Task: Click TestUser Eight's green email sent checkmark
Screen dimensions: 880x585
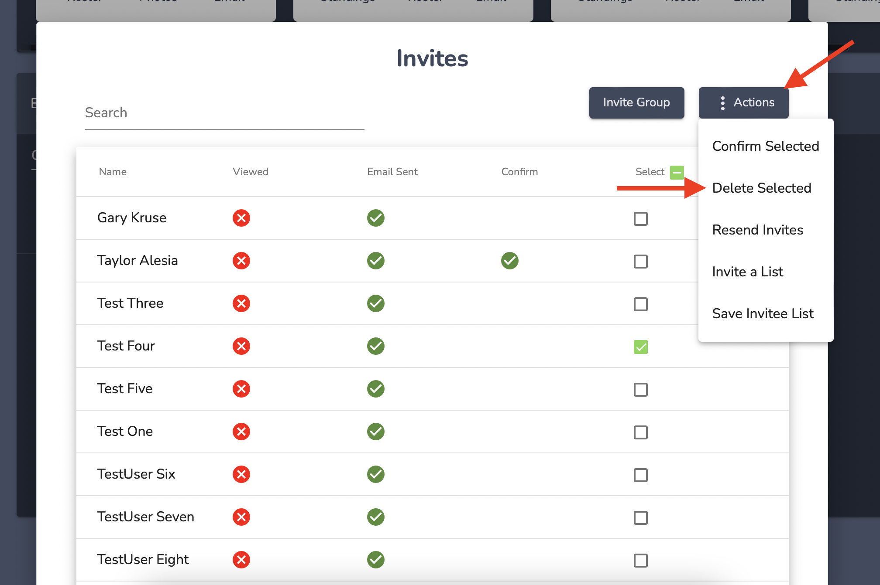Action: [x=376, y=560]
